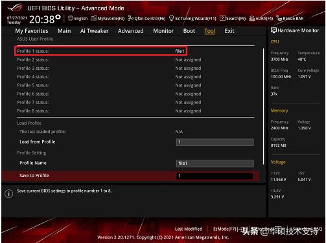Go to Boot tab
326x243 pixels.
point(189,31)
